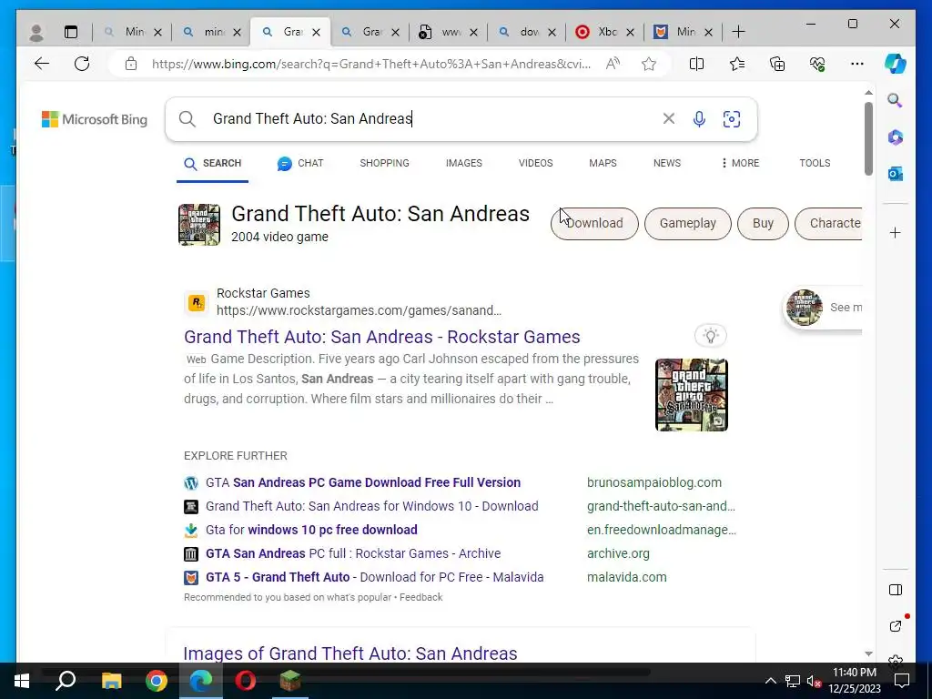
Task: Switch to NEWS results
Action: (x=667, y=163)
